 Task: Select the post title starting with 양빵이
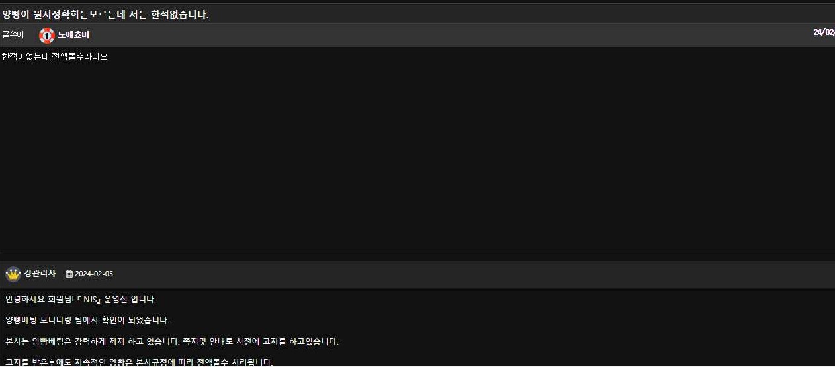(x=105, y=14)
